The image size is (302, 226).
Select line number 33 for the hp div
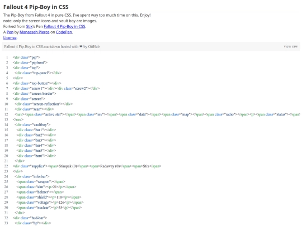(6, 223)
